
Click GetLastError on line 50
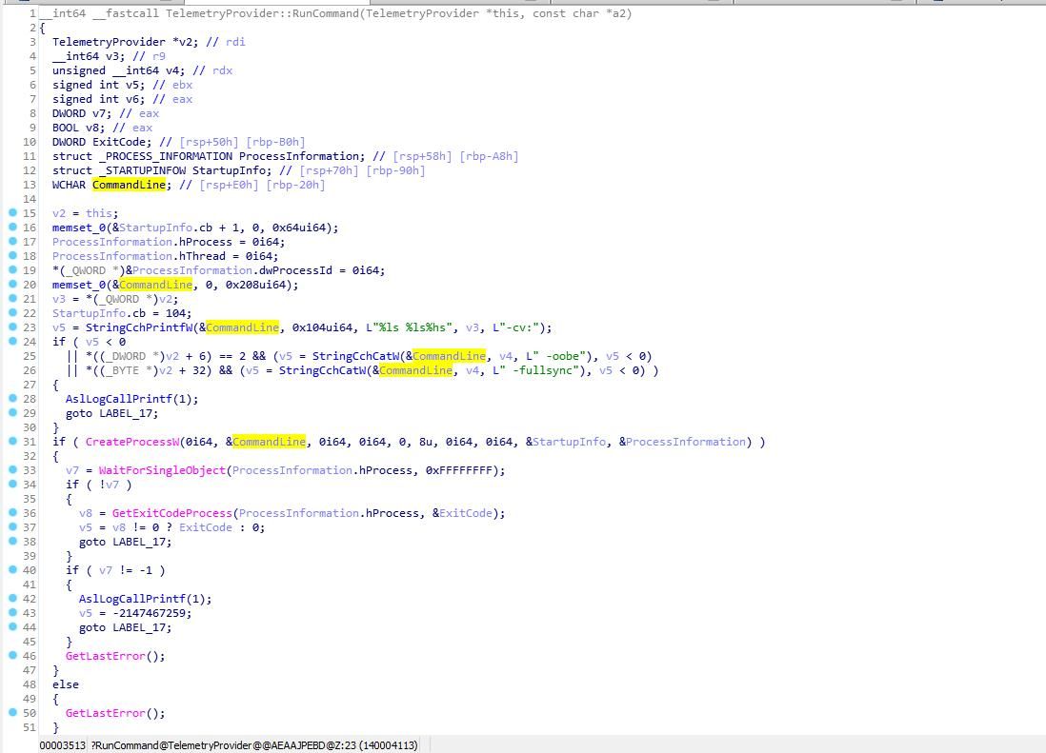tap(106, 713)
